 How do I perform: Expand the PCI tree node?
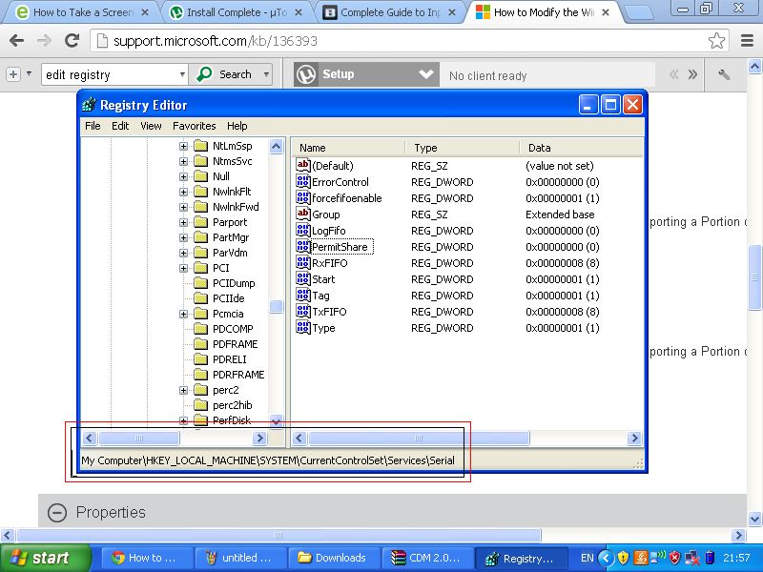[183, 268]
